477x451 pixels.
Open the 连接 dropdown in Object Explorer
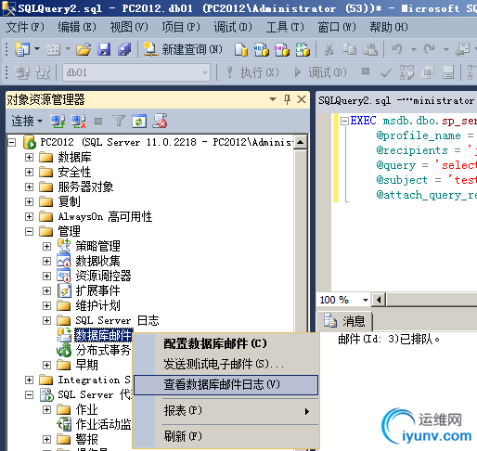point(27,121)
